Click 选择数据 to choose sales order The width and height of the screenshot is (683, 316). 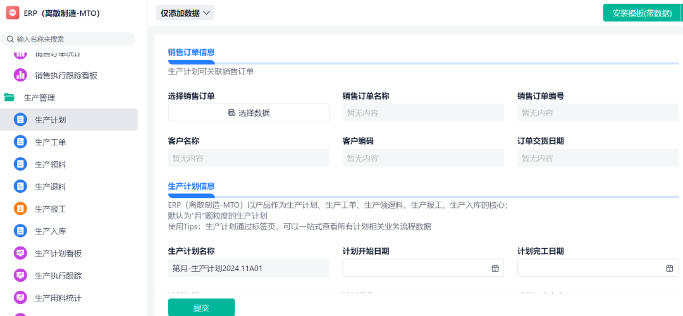point(249,112)
